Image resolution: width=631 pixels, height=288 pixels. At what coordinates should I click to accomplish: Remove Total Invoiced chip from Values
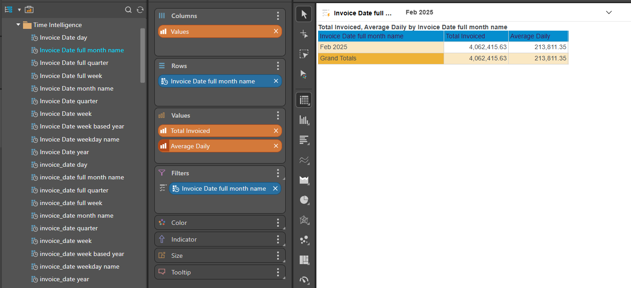[x=276, y=131]
